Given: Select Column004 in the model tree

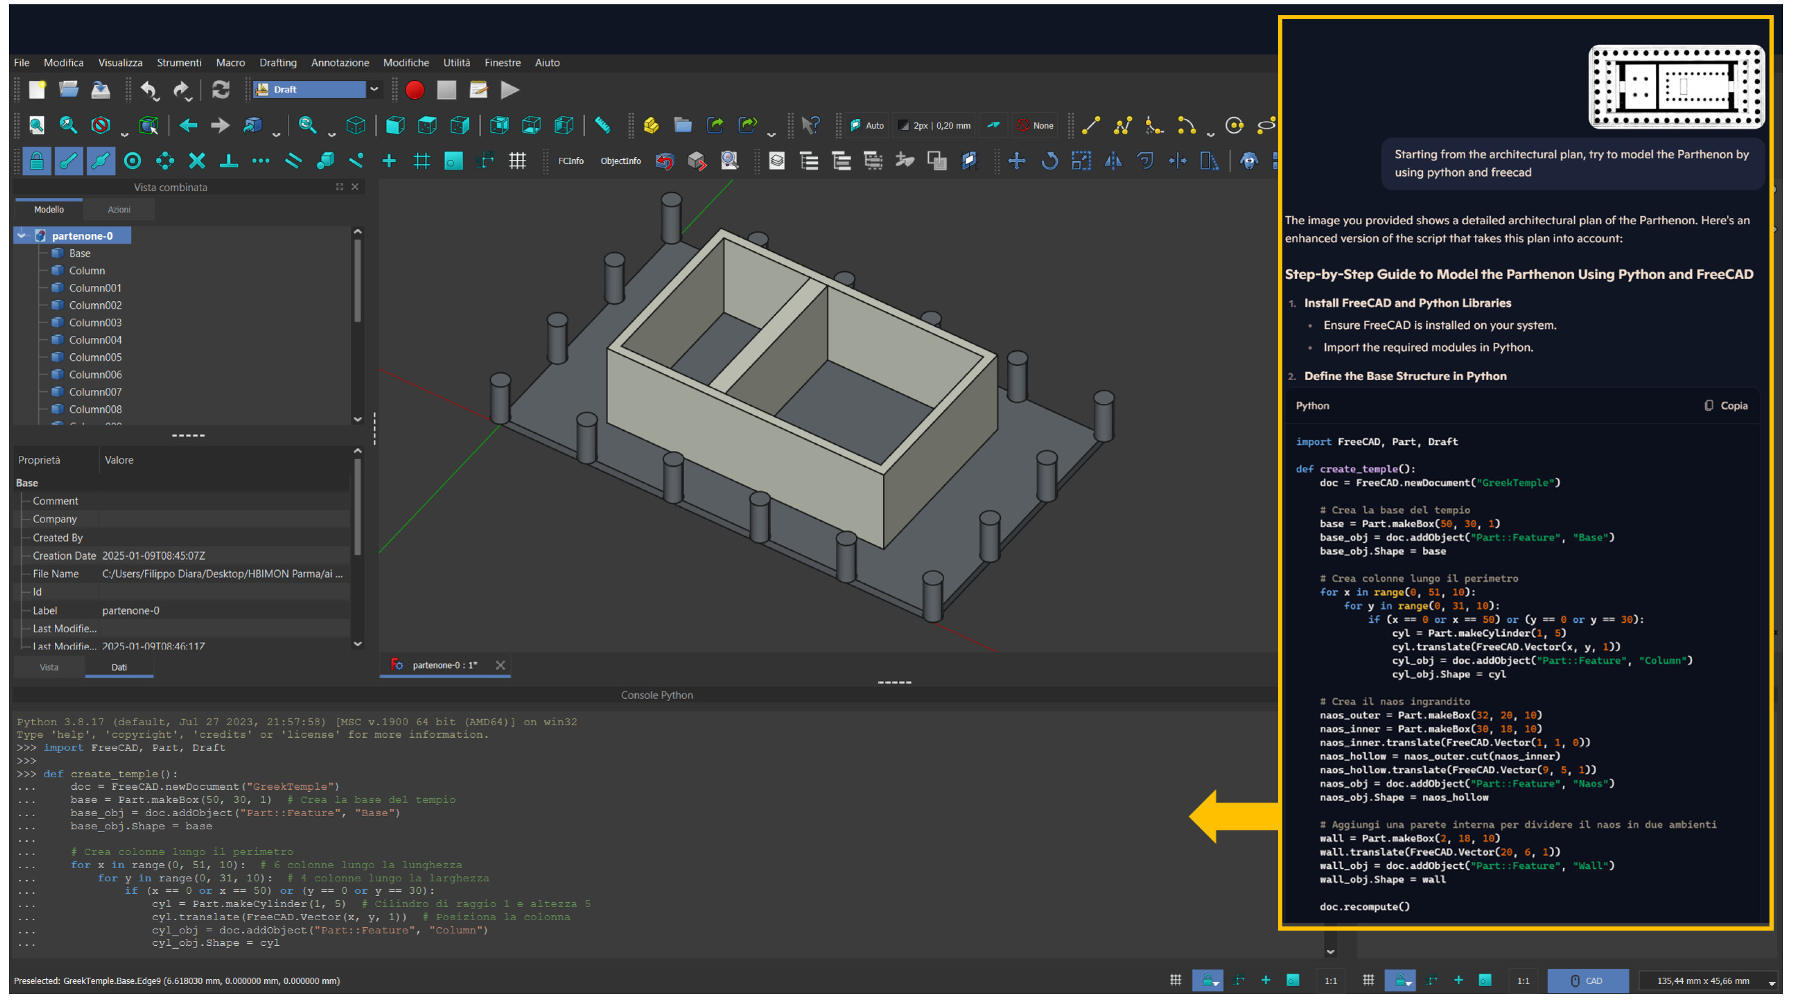Looking at the screenshot, I should coord(95,340).
